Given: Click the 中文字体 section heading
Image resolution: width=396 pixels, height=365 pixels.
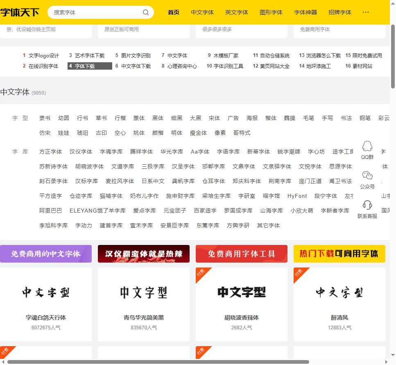Looking at the screenshot, I should [x=15, y=92].
